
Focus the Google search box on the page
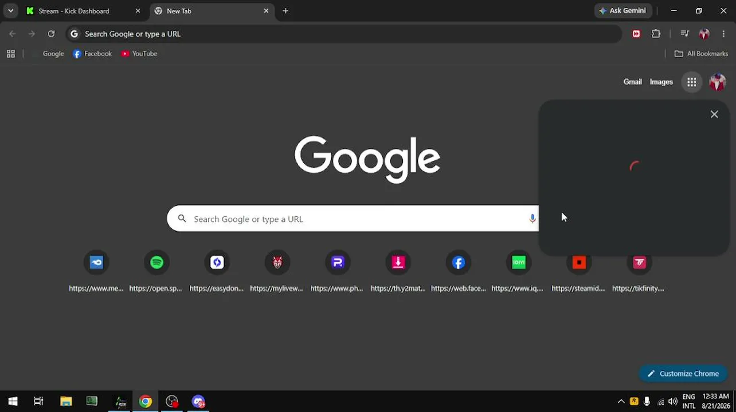(353, 219)
